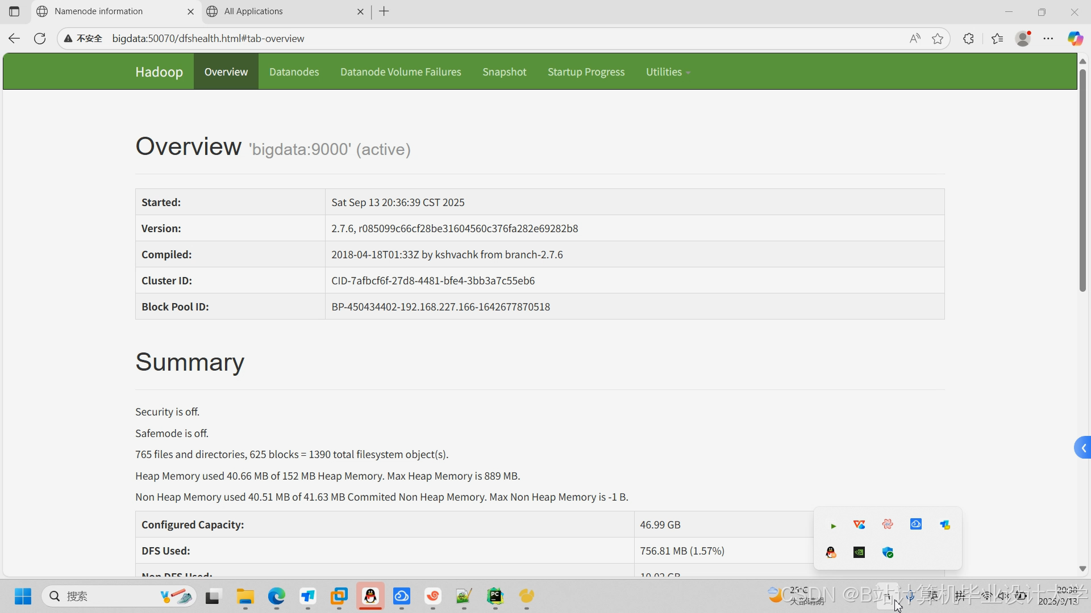The image size is (1091, 613).
Task: Launch QQ from the taskbar
Action: (x=370, y=597)
